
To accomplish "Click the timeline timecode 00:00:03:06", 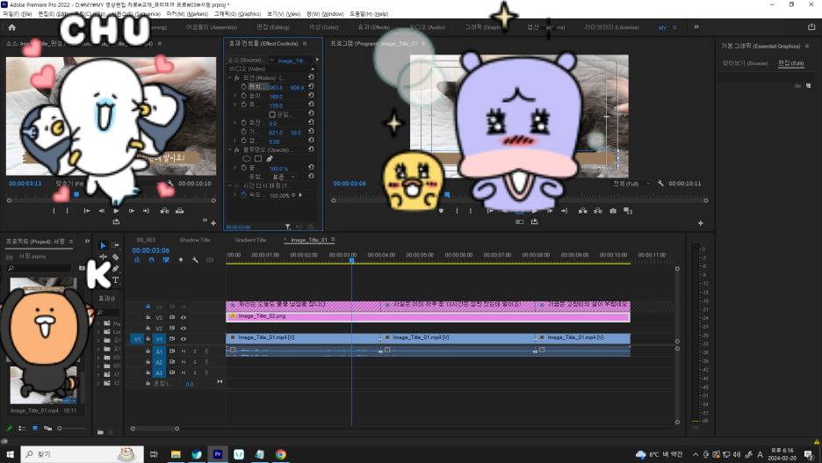I will tap(150, 250).
